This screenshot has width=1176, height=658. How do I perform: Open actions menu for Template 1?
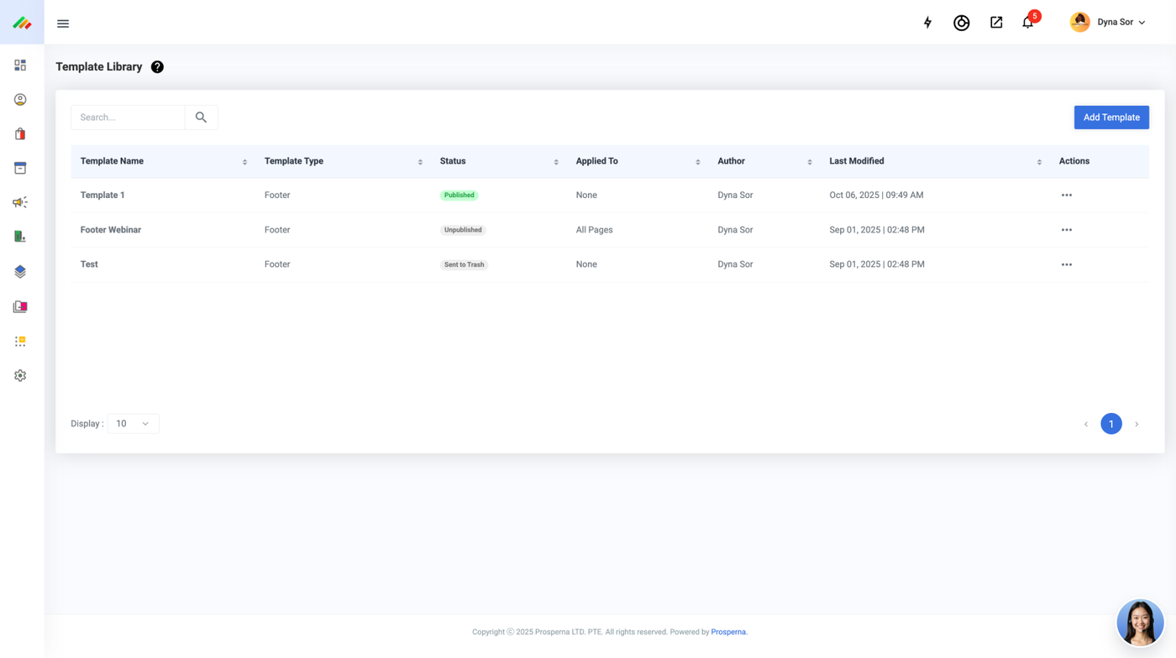(1066, 196)
